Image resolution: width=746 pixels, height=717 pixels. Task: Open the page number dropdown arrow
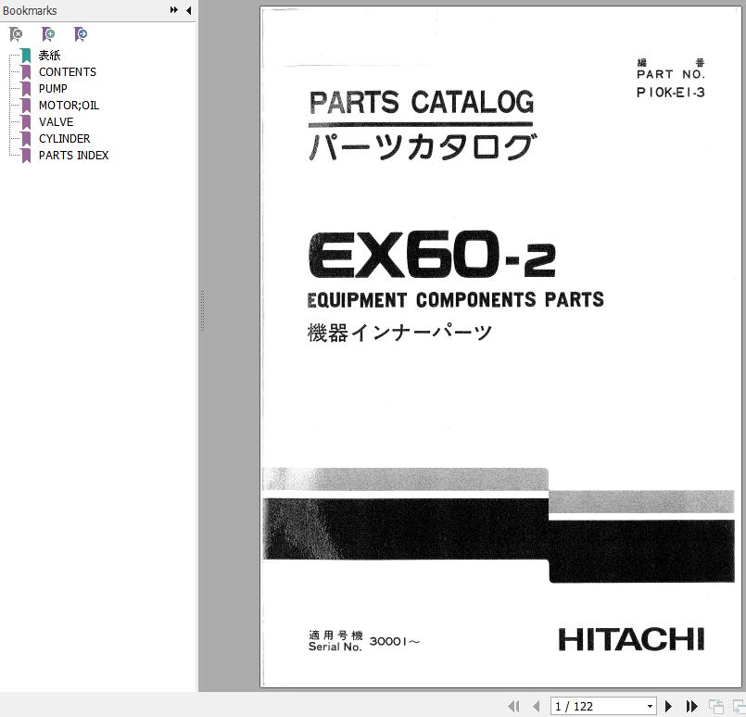650,707
